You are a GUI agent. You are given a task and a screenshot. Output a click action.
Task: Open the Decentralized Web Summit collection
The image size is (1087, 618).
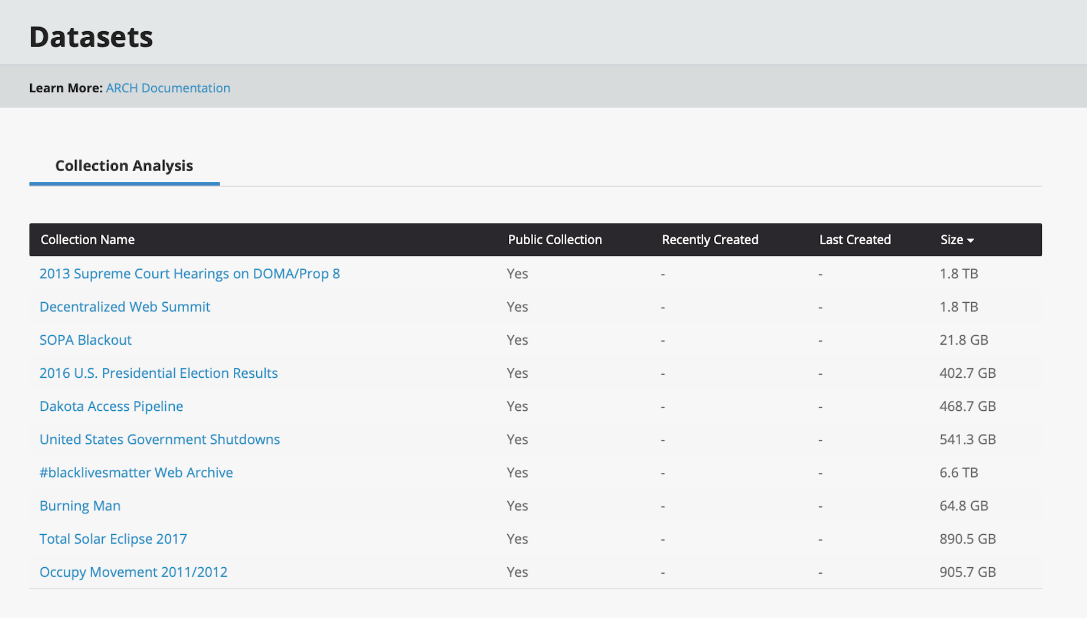125,307
